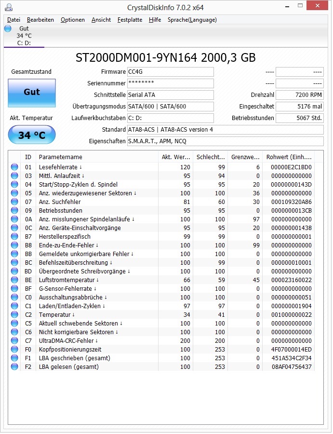Click the Laufwerkbuchstaben field C: D:

click(x=171, y=118)
